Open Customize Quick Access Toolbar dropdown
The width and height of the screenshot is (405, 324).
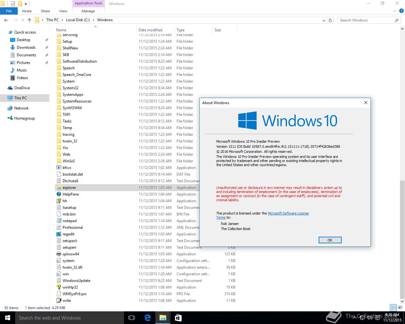pyautogui.click(x=26, y=4)
